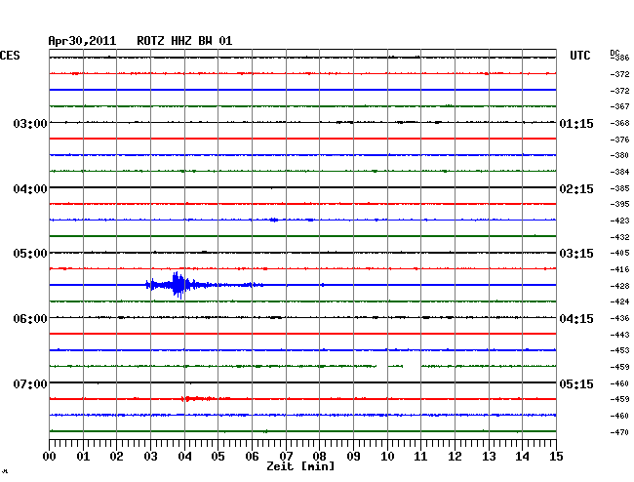
Task: Click the 03 minute axis label
Action: (x=151, y=457)
